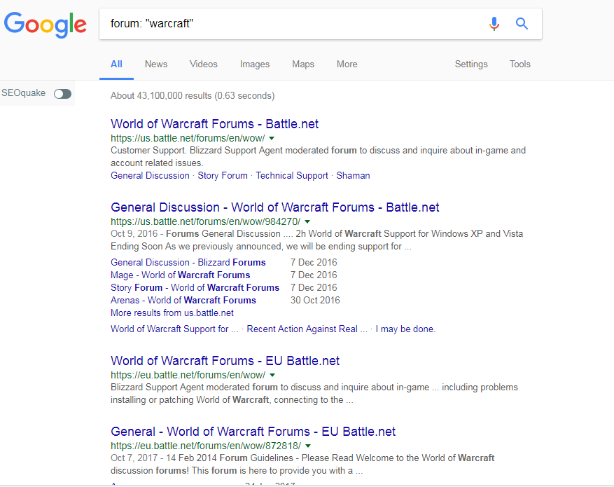Open World of Warcraft Support for ... link
614x487 pixels.
[x=174, y=329]
